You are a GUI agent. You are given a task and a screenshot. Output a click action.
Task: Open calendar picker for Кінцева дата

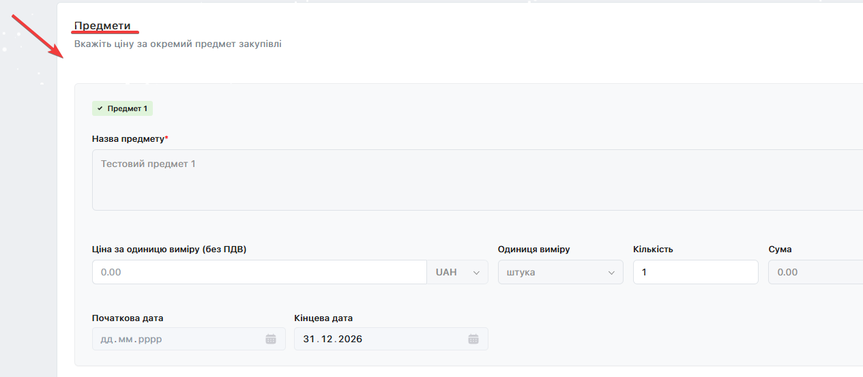(473, 339)
